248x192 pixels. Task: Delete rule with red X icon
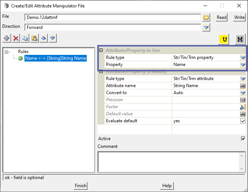click(16, 38)
